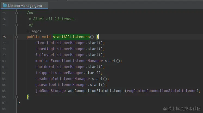Close the ListenerManager.java tab
Screen dimensions: 203x113
coord(45,5)
